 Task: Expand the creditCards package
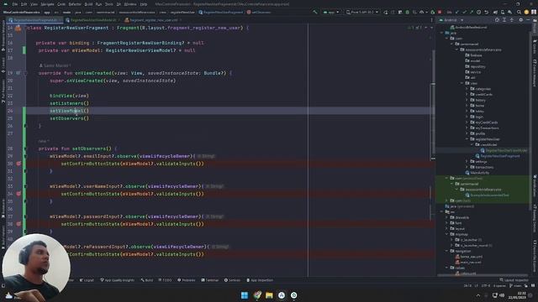tap(467, 94)
